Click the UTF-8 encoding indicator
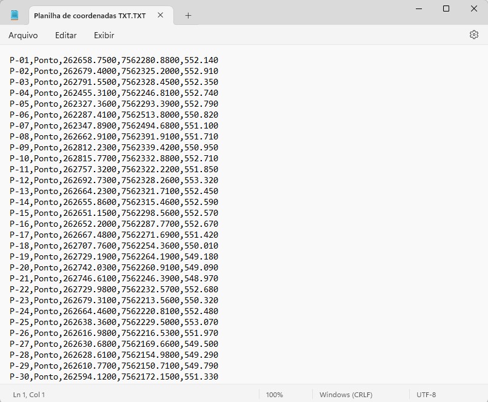488x402 pixels. click(428, 394)
